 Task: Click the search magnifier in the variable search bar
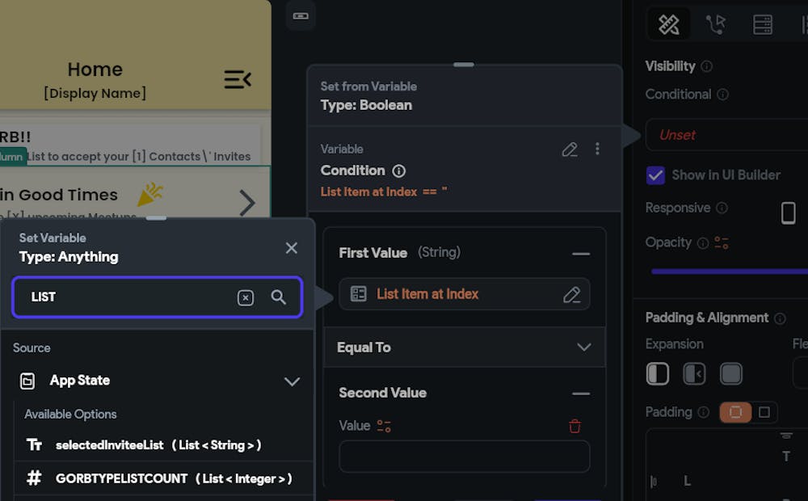pos(279,297)
